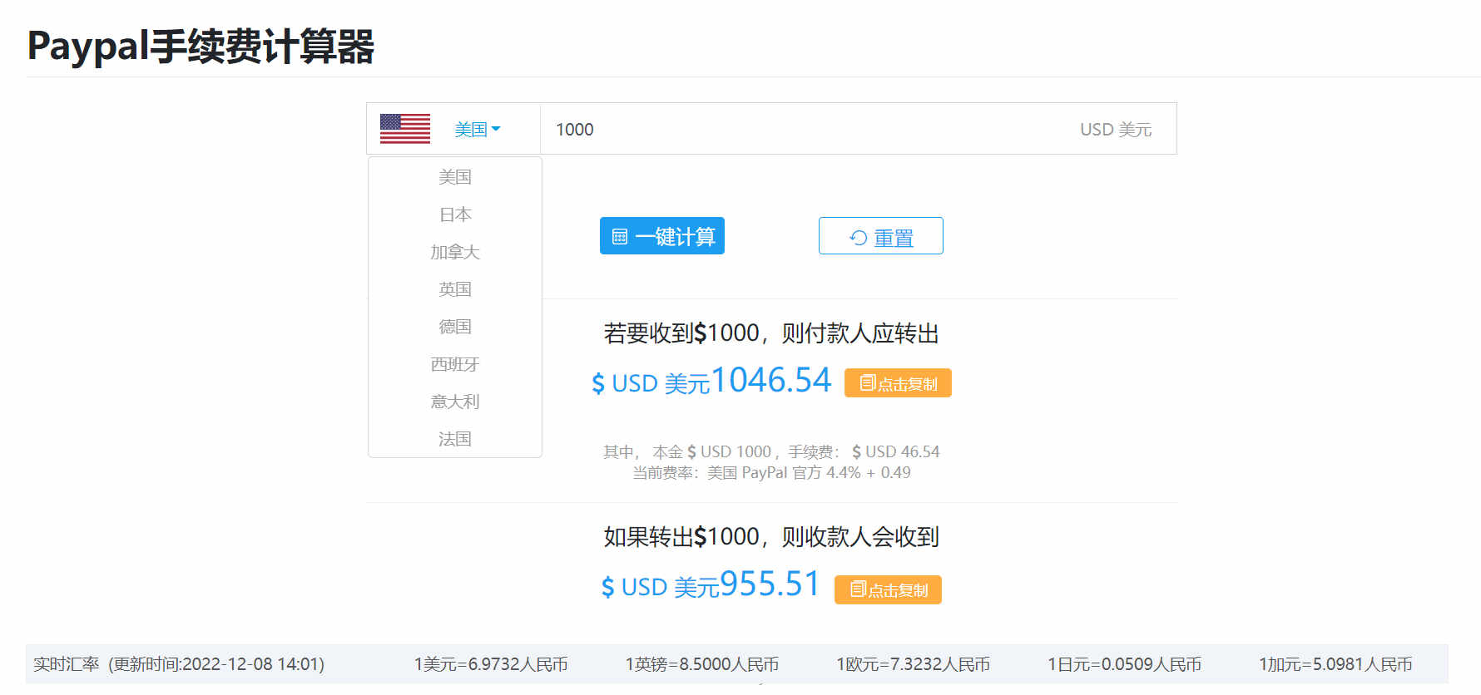Select 西班牙 from the country list
Image resolution: width=1481 pixels, height=695 pixels.
455,364
